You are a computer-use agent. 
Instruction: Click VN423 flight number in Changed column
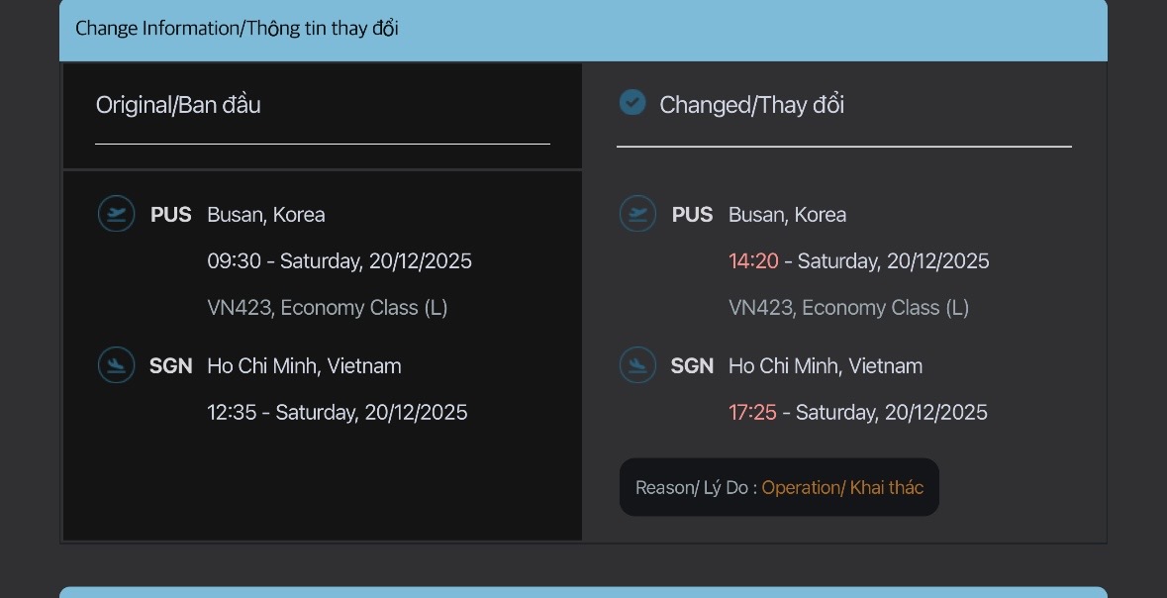[x=760, y=308]
